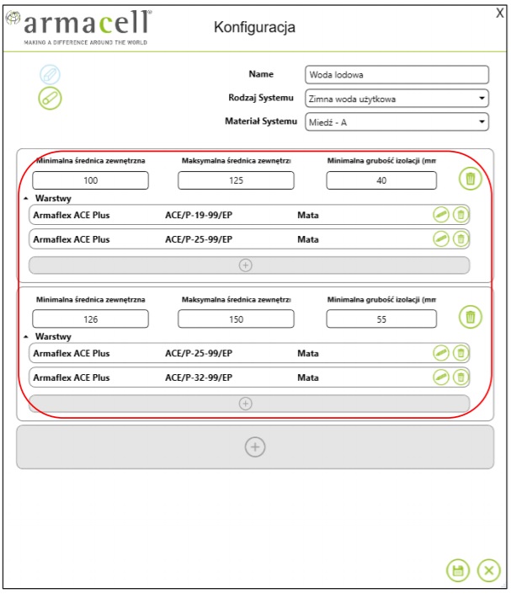The height and width of the screenshot is (594, 511).
Task: Edit ACE/P-19-99/EP layer in first group
Action: pos(441,215)
